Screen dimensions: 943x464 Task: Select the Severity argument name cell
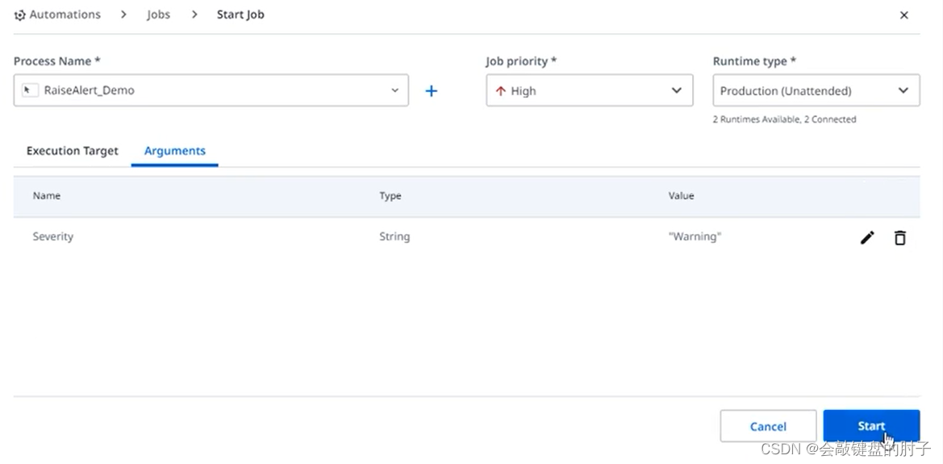[53, 236]
